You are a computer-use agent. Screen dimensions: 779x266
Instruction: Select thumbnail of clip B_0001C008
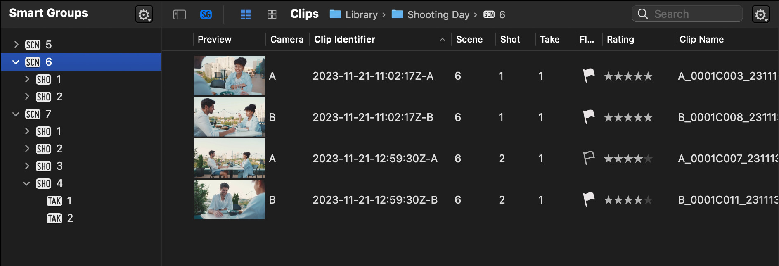tap(230, 117)
